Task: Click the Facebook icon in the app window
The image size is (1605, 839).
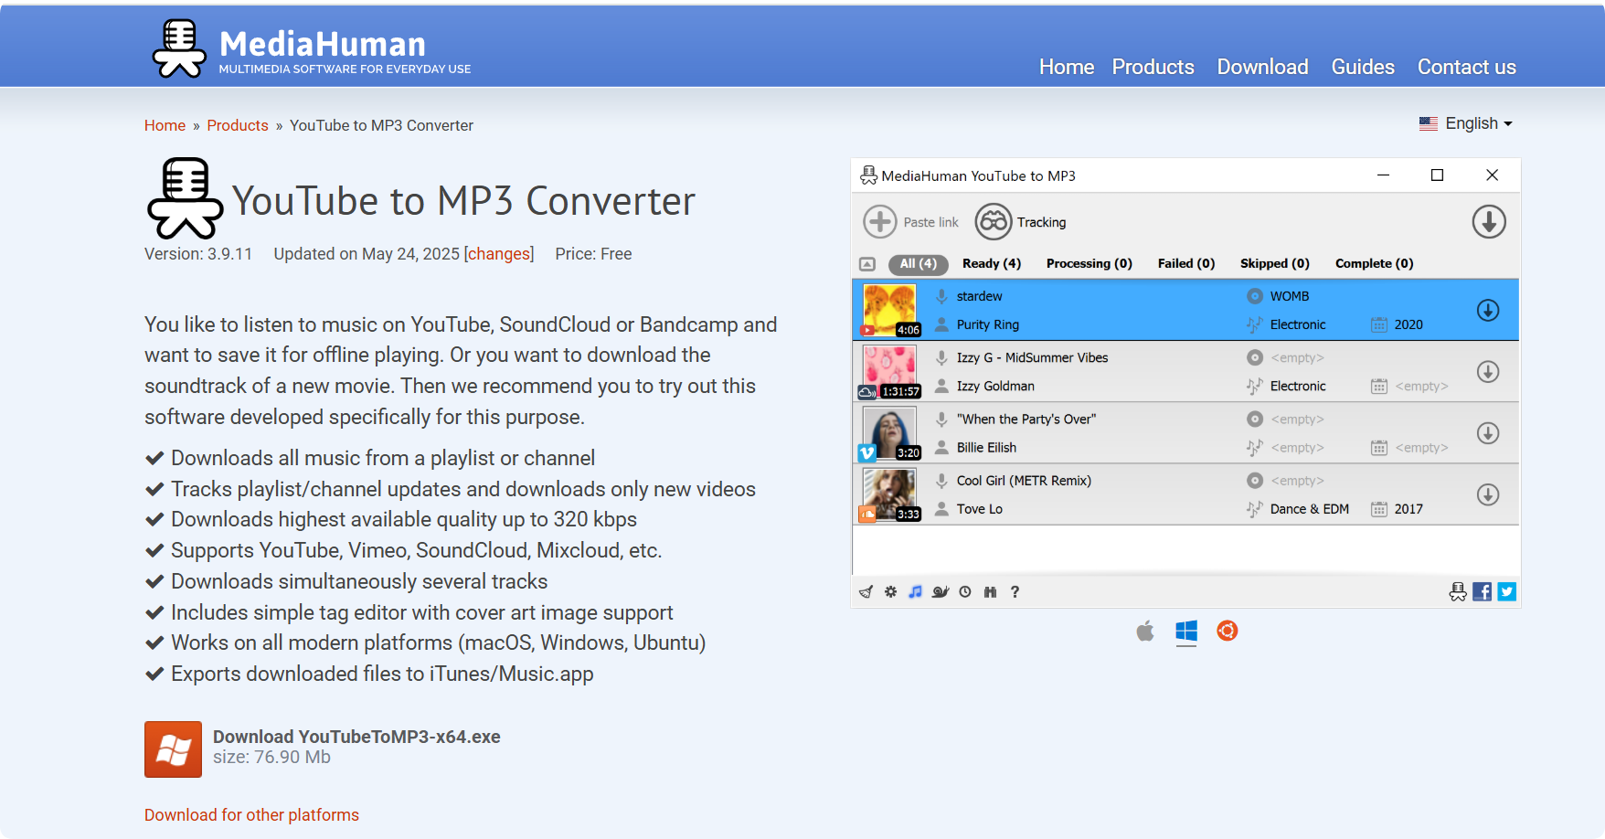Action: pyautogui.click(x=1483, y=592)
